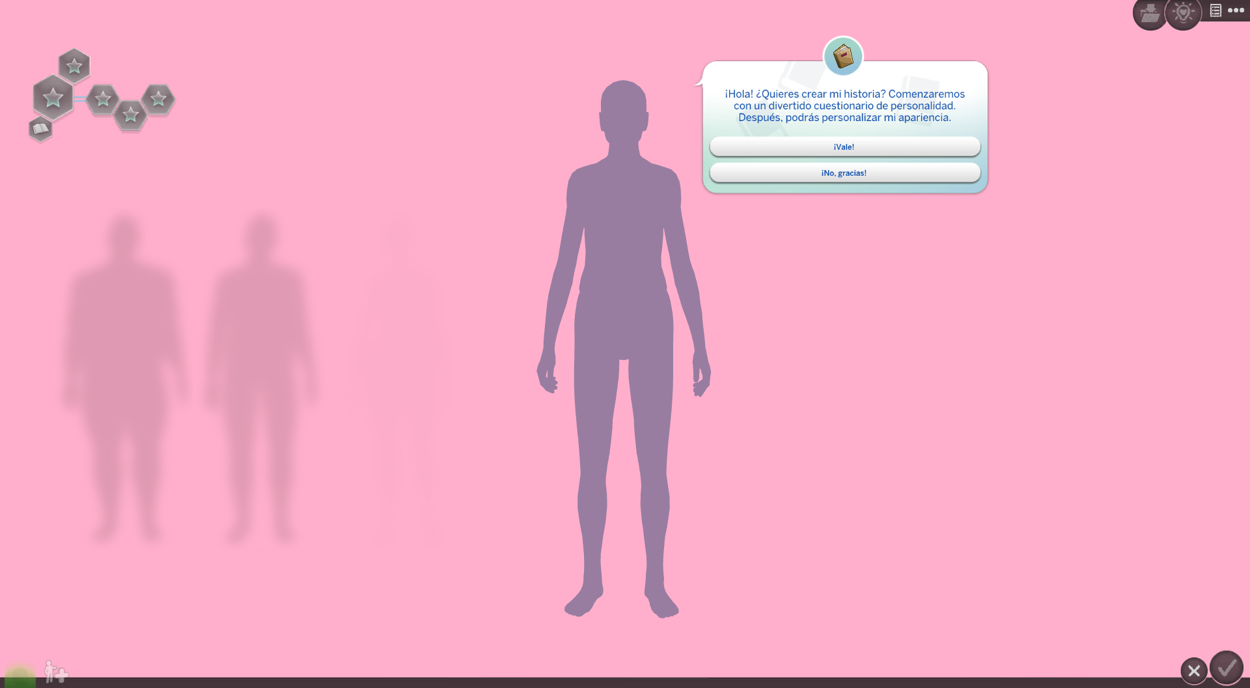The height and width of the screenshot is (688, 1250).
Task: Open the three-dots options menu
Action: (x=1236, y=10)
